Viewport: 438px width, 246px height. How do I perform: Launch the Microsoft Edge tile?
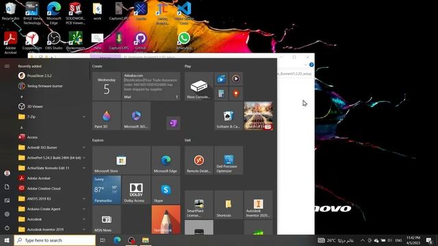(x=166, y=160)
